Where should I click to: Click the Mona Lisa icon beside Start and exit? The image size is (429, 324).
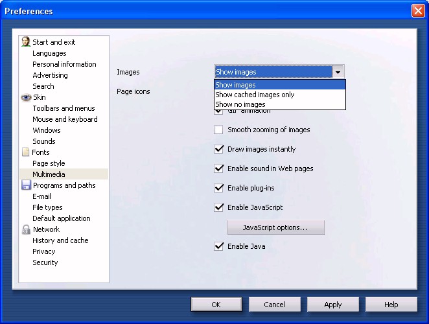pos(26,42)
